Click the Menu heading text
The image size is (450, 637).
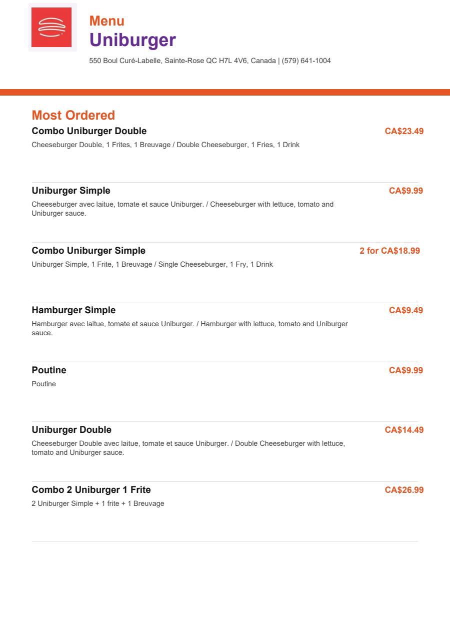coord(107,21)
